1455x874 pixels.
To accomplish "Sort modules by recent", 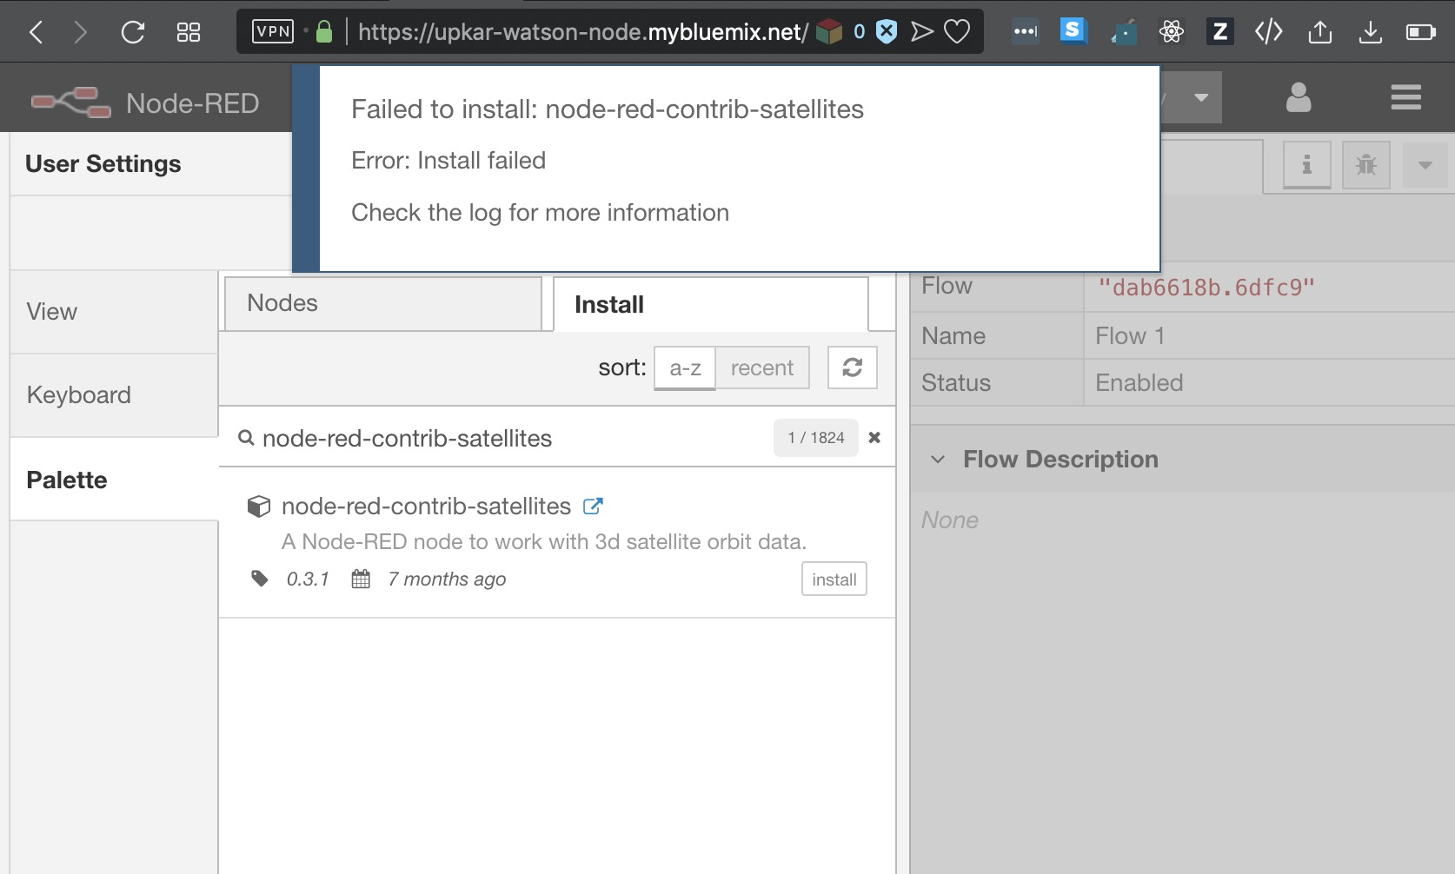I will (762, 367).
